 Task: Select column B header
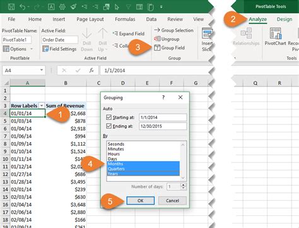[66, 83]
